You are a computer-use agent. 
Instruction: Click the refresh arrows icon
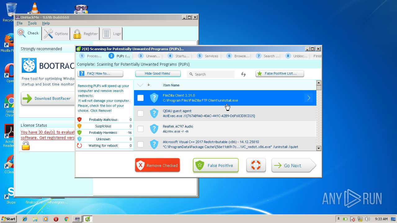[243, 74]
